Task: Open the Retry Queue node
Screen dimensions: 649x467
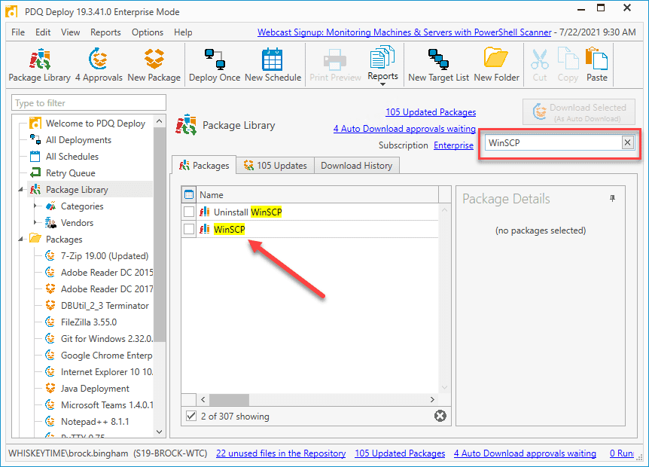Action: [70, 173]
